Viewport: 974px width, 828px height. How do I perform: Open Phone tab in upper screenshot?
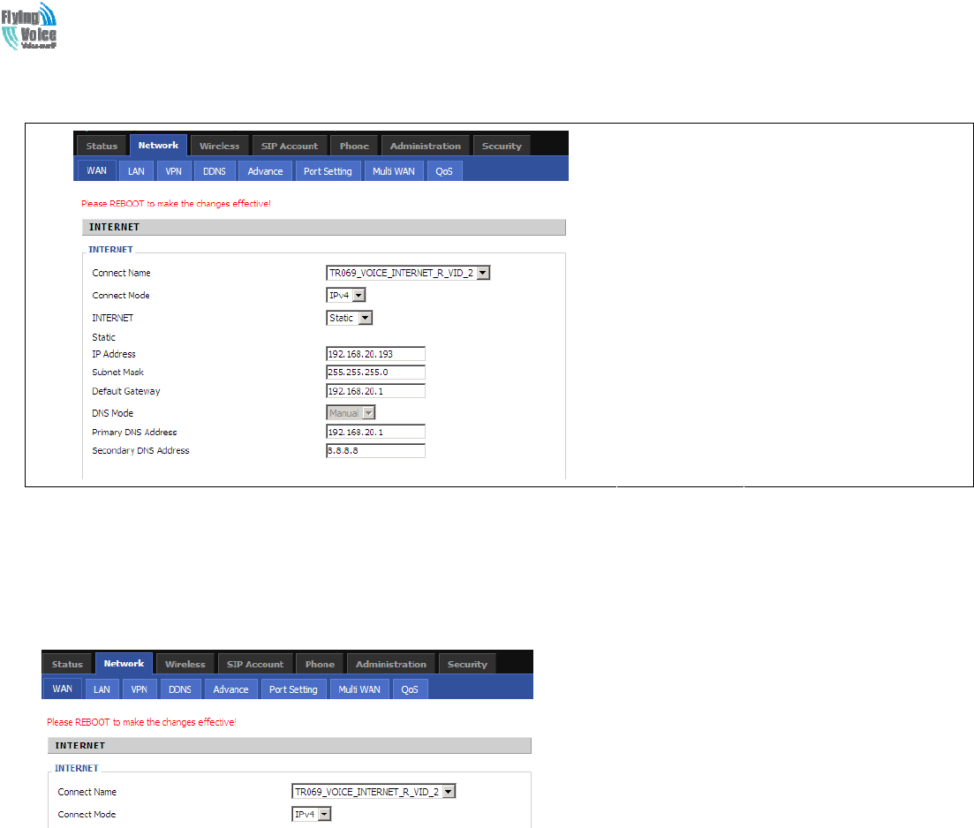pyautogui.click(x=354, y=146)
